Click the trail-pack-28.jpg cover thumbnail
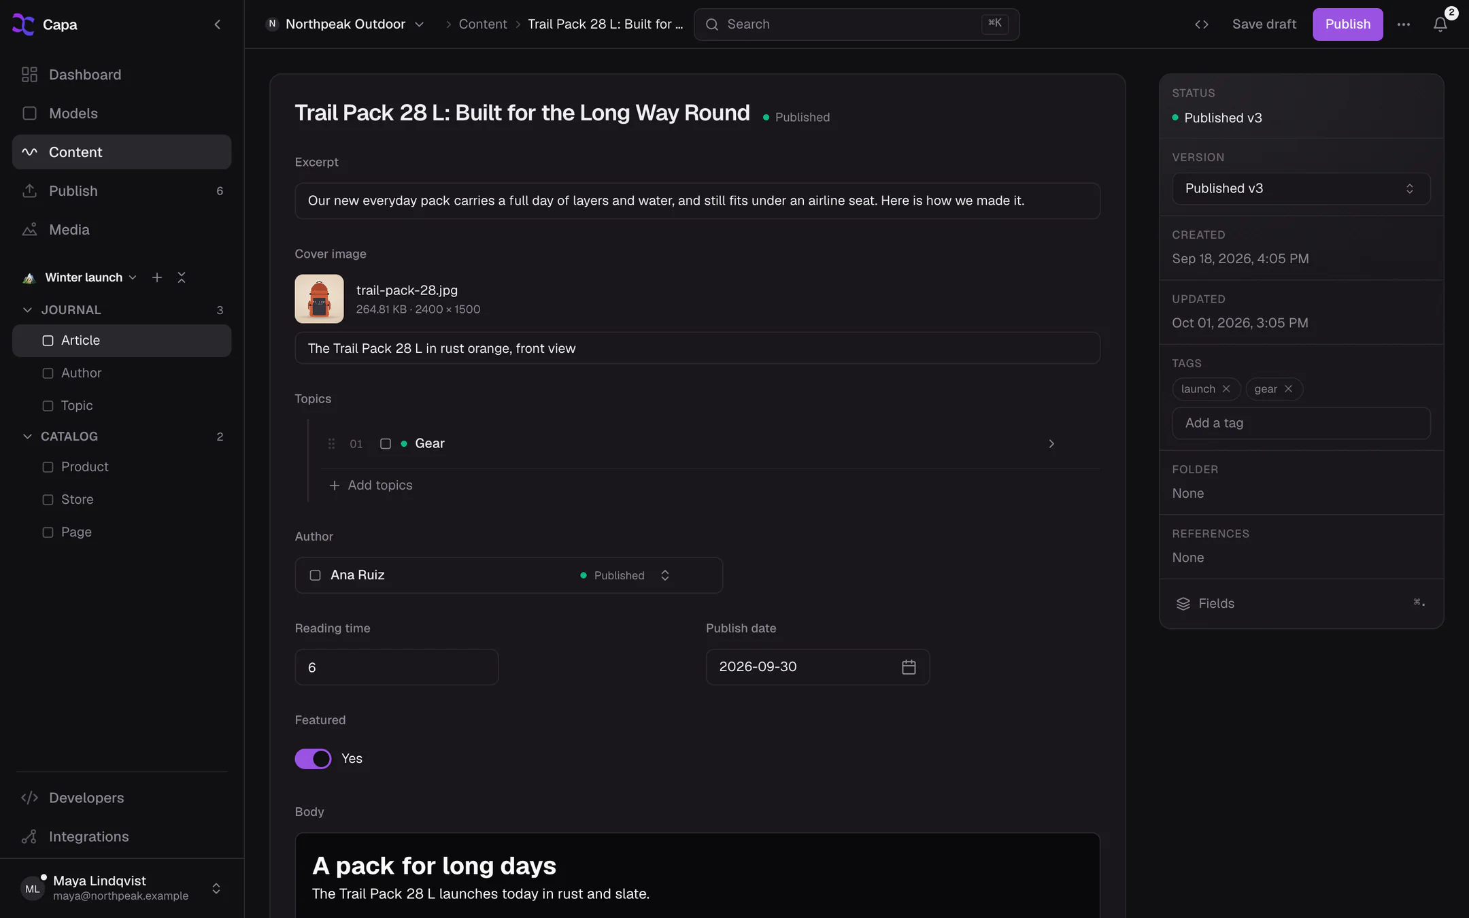 coord(319,299)
